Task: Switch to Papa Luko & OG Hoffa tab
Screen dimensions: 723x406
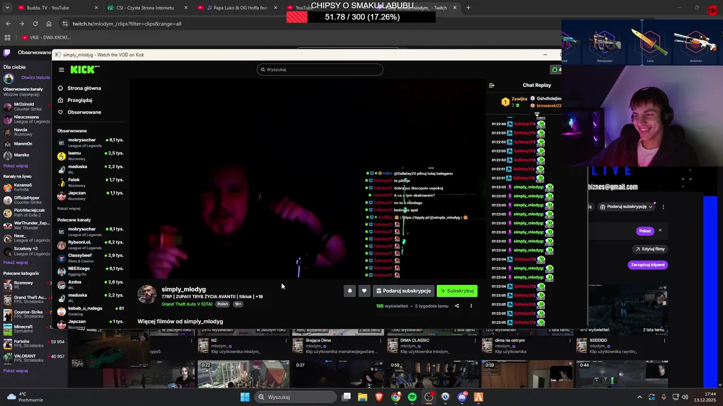Action: pyautogui.click(x=237, y=8)
